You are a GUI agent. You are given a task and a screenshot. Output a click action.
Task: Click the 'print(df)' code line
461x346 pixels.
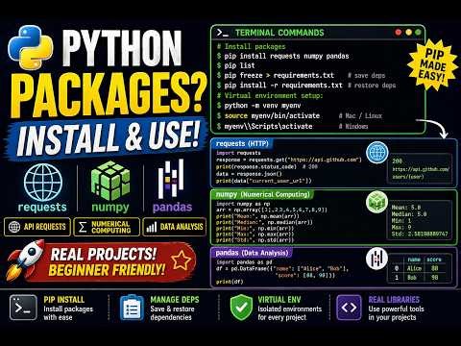point(230,282)
